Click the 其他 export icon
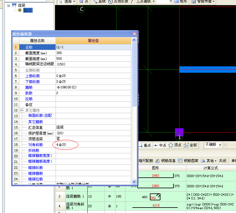 tap(203, 161)
